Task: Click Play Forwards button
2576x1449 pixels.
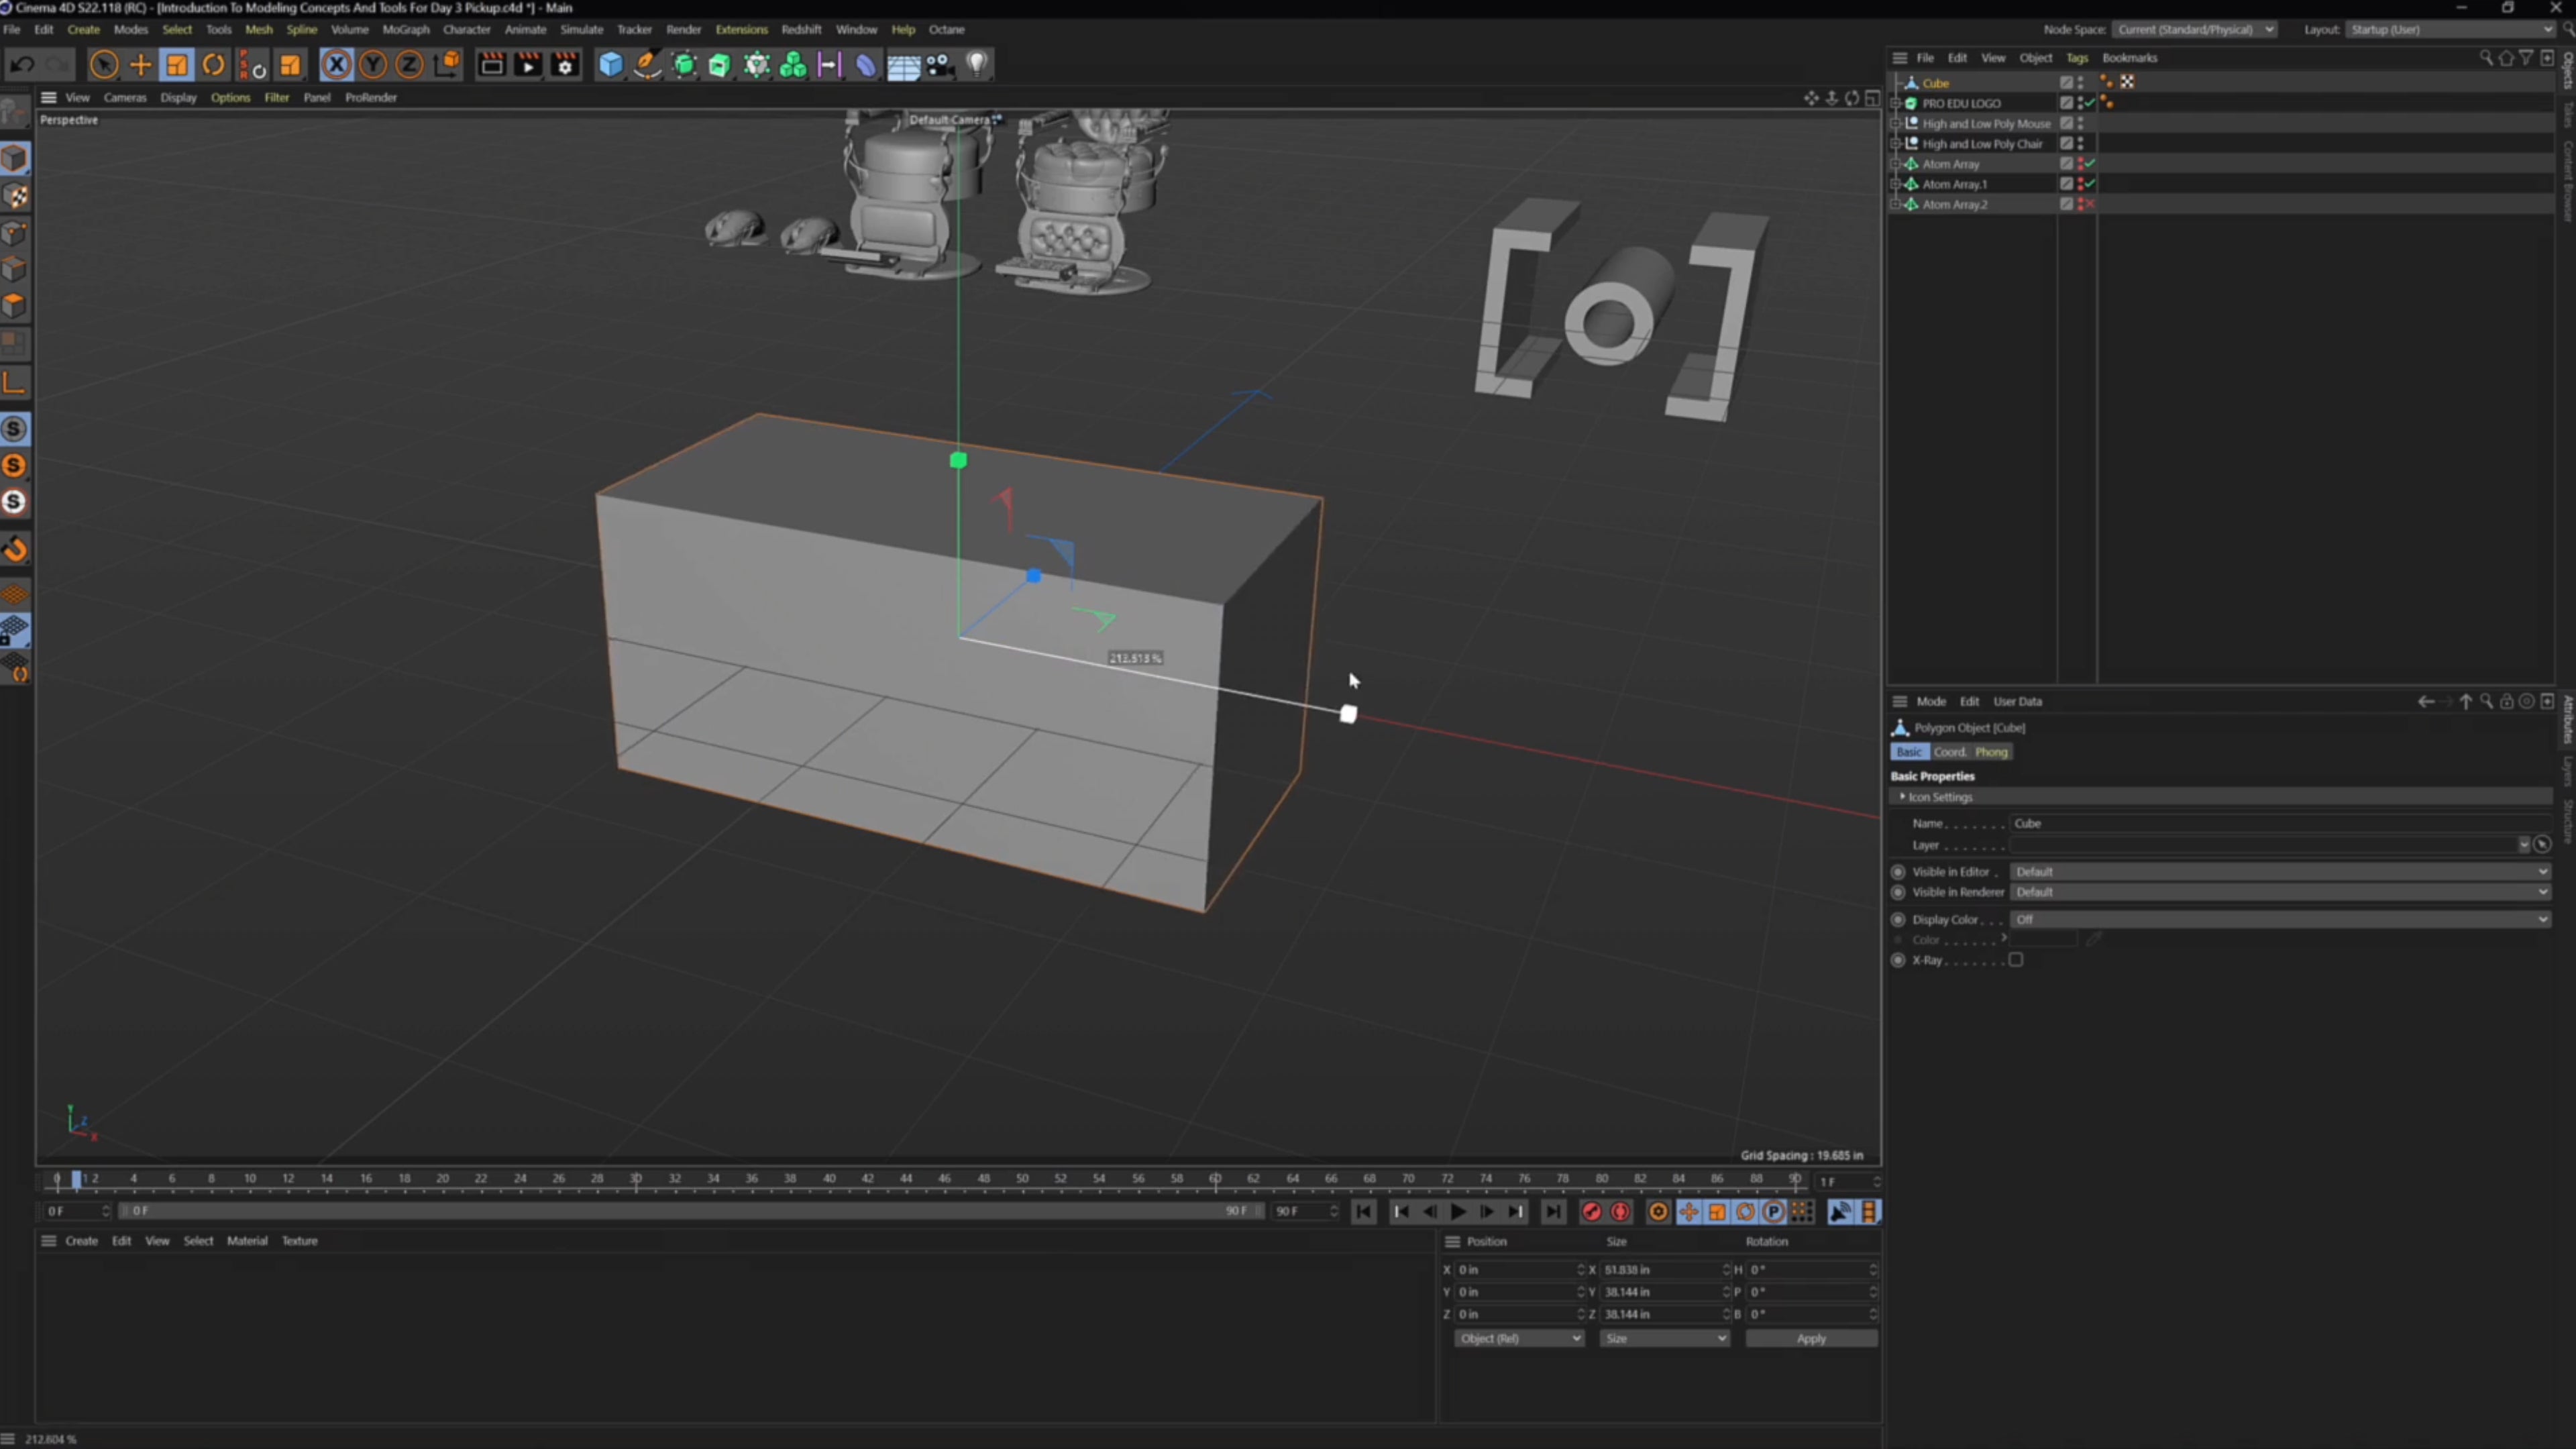Action: tap(1458, 1212)
